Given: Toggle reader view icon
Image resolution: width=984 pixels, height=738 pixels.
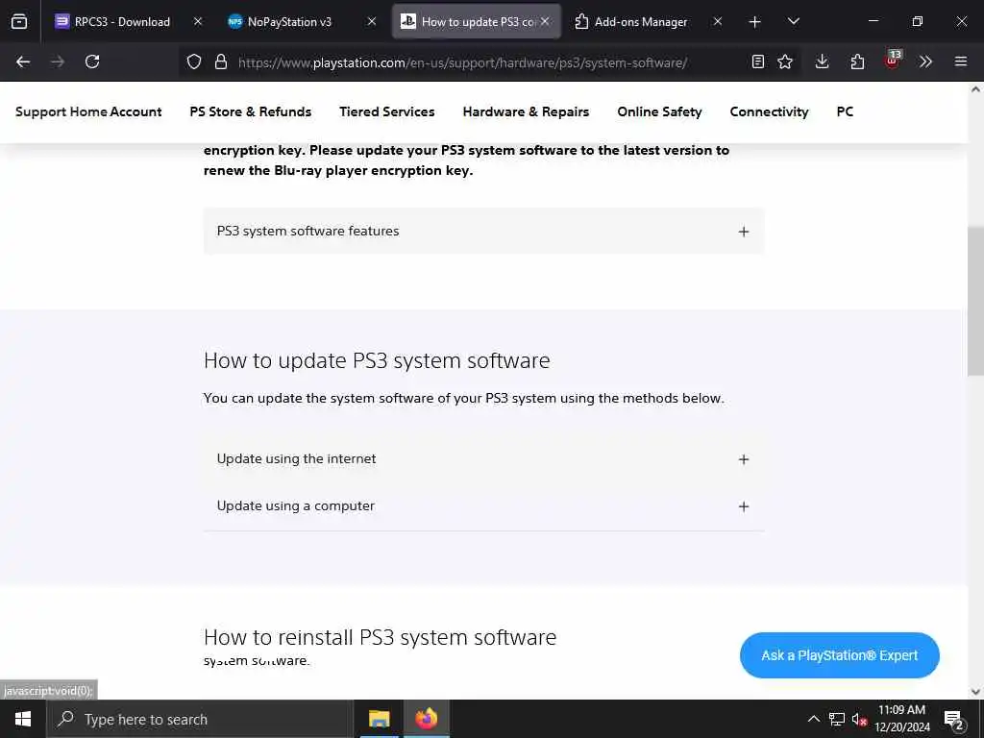Looking at the screenshot, I should 758,61.
